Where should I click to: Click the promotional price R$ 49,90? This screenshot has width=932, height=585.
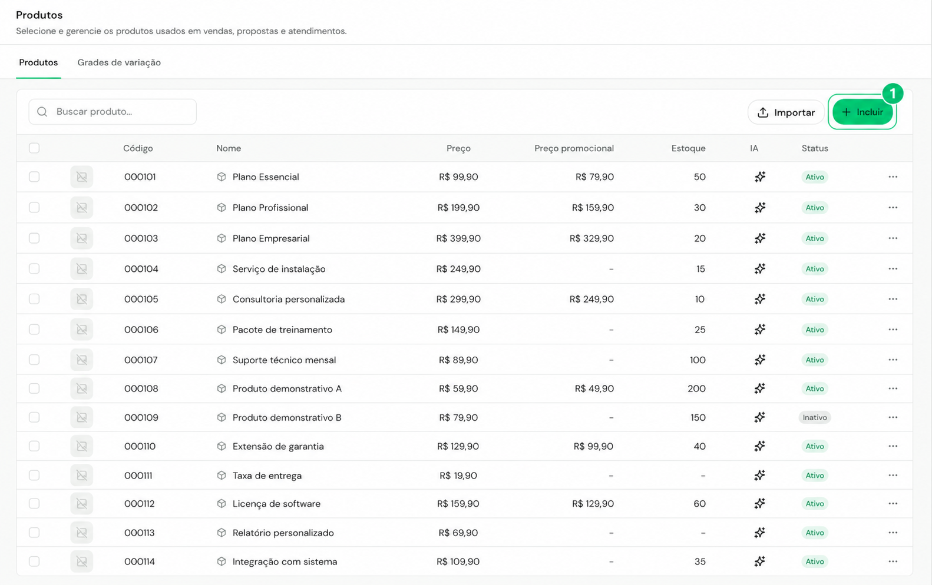(594, 388)
